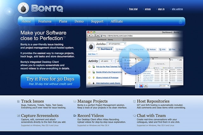Screen dimensions: 203x135
Task: Star the JQuery instead of Prototype item
Action: 89,78
